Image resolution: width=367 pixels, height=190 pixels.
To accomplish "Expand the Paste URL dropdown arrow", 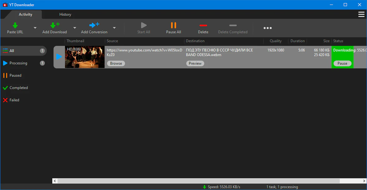I will click(x=35, y=28).
